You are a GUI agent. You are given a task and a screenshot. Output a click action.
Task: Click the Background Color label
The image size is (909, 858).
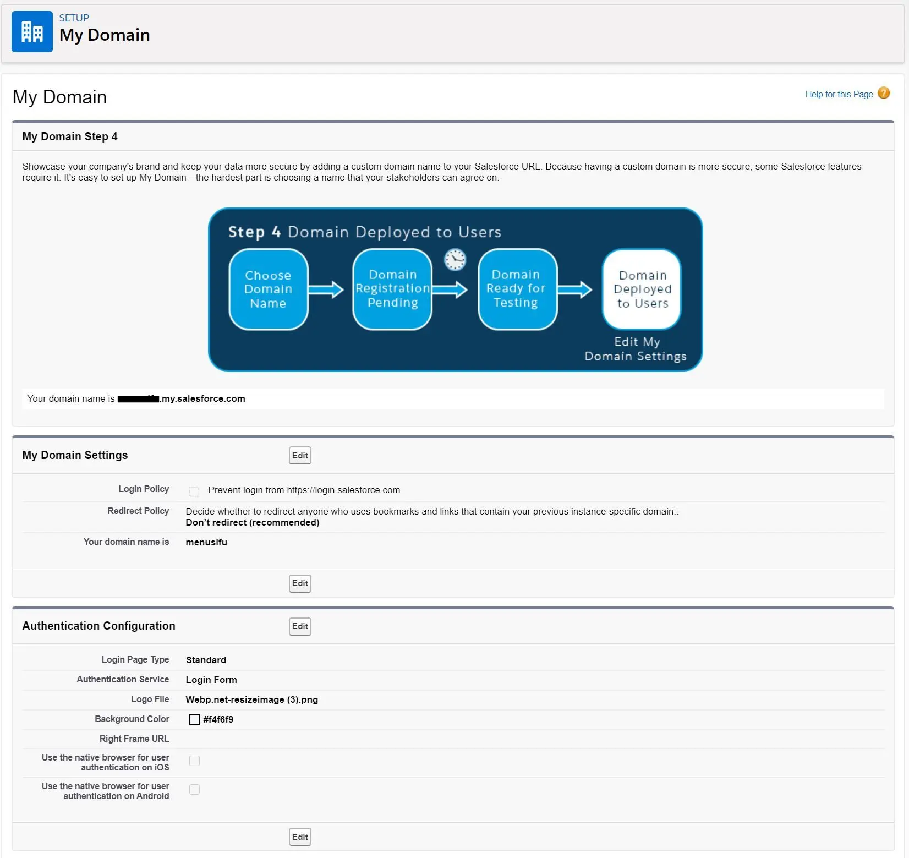(132, 719)
